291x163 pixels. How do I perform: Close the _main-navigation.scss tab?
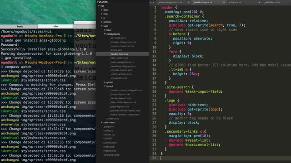pos(189,2)
